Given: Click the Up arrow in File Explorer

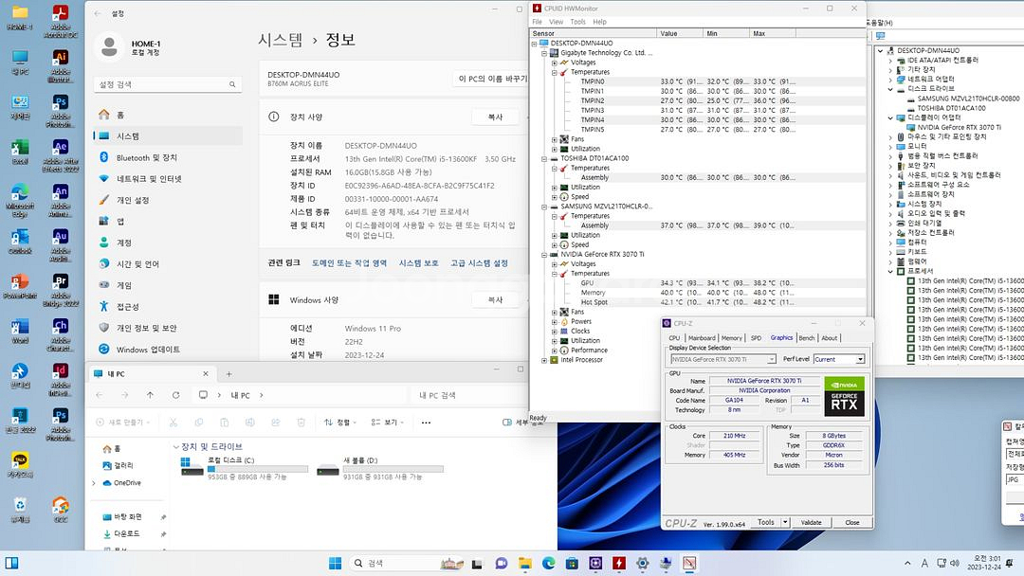Looking at the screenshot, I should tap(150, 395).
